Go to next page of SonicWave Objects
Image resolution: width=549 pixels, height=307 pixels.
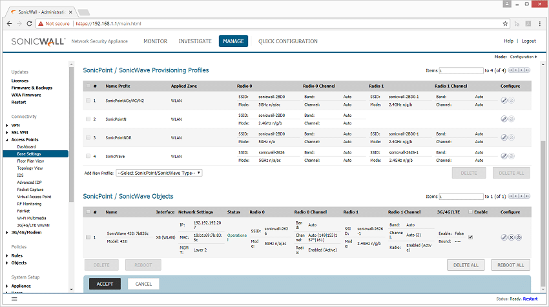pyautogui.click(x=522, y=196)
